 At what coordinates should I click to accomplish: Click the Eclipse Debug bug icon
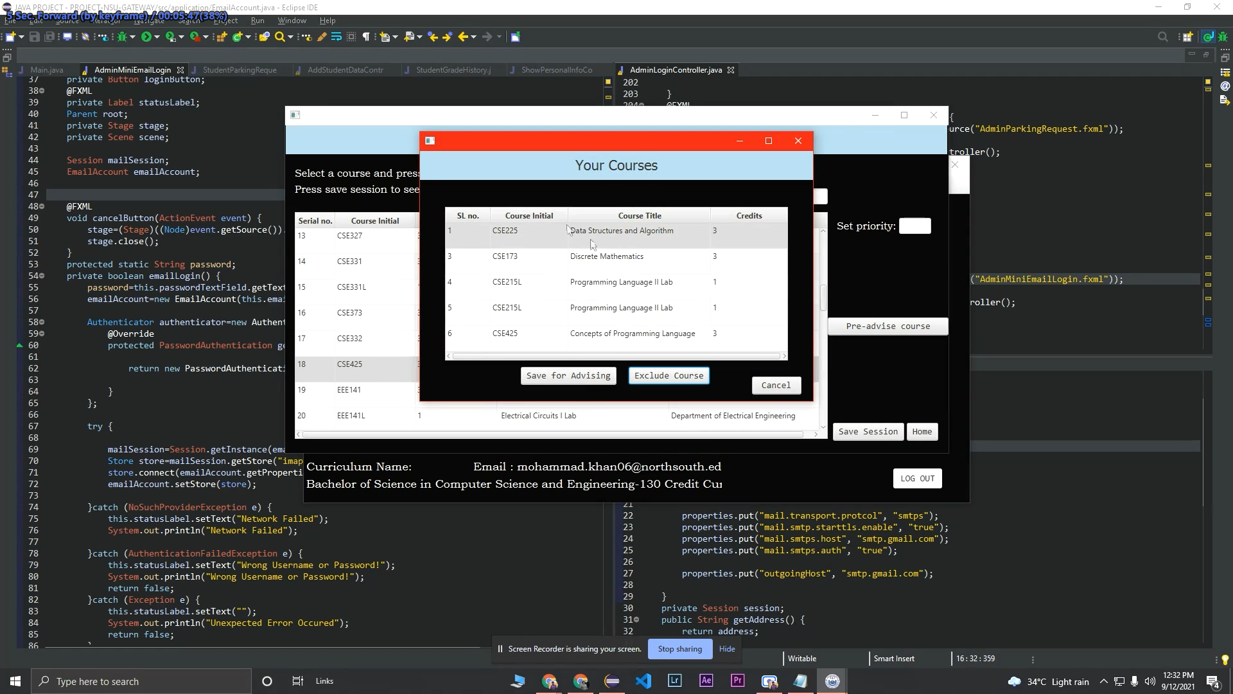122,37
